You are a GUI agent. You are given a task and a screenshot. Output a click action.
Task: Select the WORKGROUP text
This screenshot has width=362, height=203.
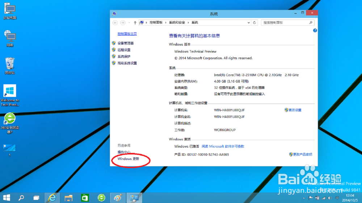225,130
